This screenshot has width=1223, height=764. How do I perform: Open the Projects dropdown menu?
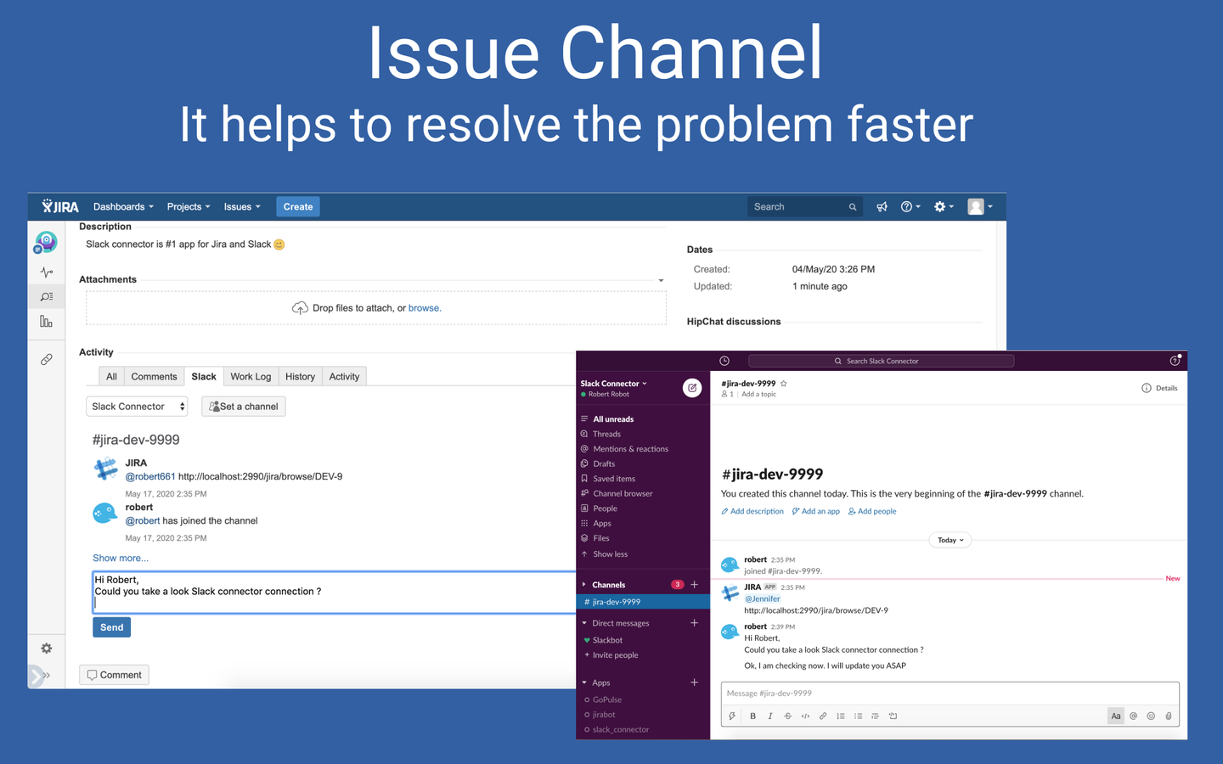[189, 206]
